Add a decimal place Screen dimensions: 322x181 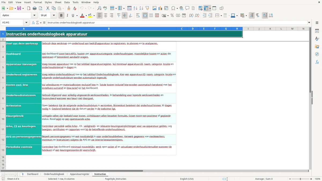[191, 16]
